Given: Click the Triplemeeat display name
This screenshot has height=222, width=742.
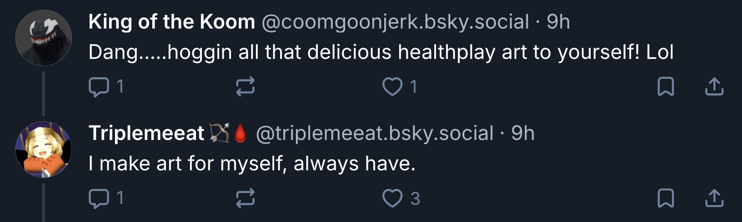Looking at the screenshot, I should (146, 133).
